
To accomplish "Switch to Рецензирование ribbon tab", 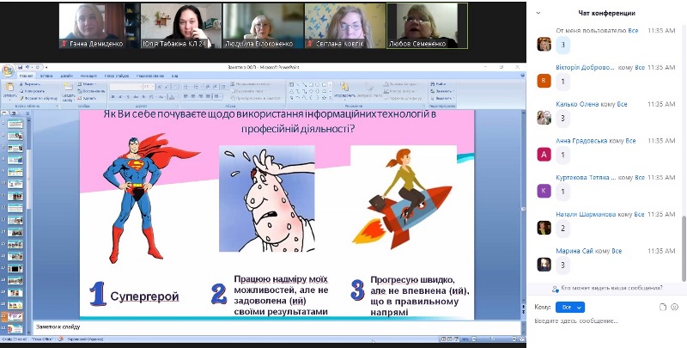I will pos(149,76).
